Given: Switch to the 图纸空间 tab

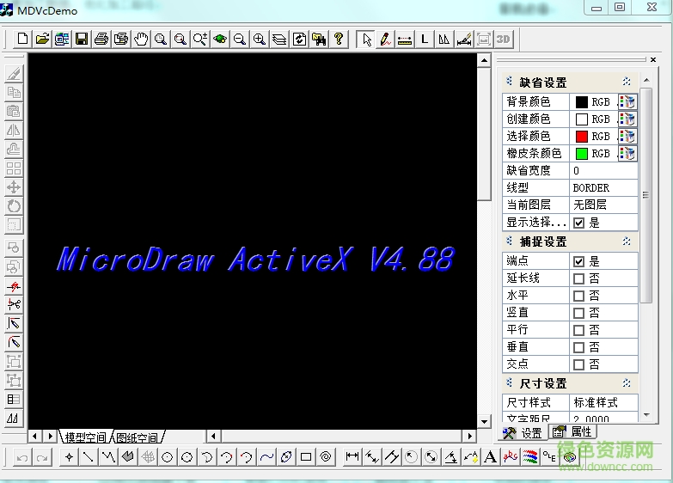Looking at the screenshot, I should click(x=137, y=437).
